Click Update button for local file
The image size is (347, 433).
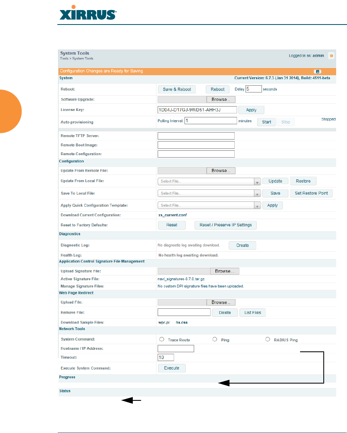(x=275, y=181)
